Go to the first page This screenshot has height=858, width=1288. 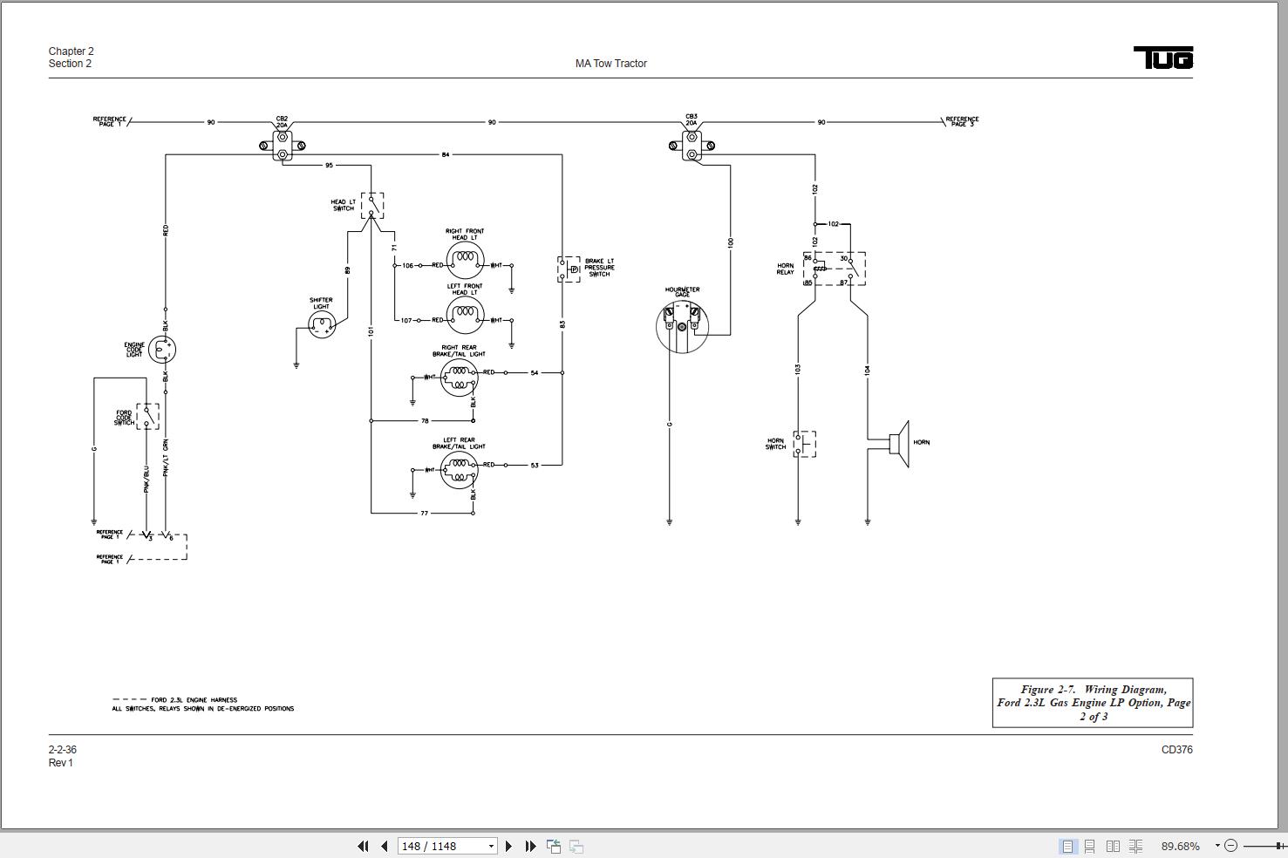[363, 846]
